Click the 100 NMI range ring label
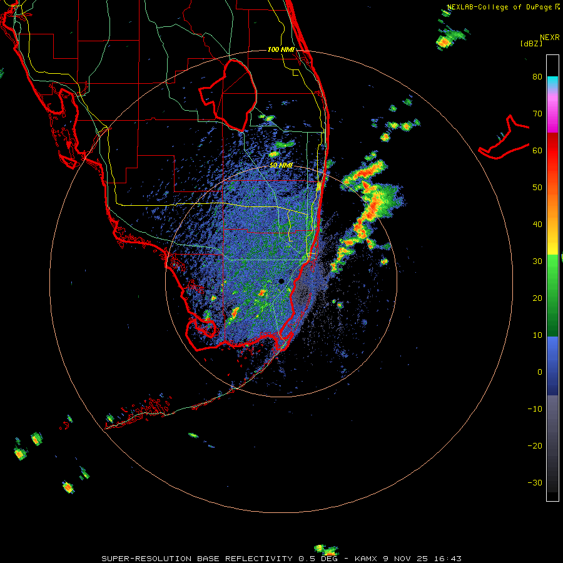The image size is (563, 563). [281, 49]
